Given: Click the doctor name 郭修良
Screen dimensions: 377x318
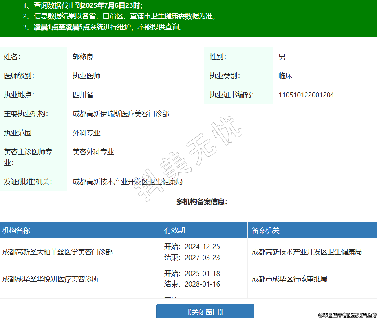Looking at the screenshot, I should tap(83, 57).
